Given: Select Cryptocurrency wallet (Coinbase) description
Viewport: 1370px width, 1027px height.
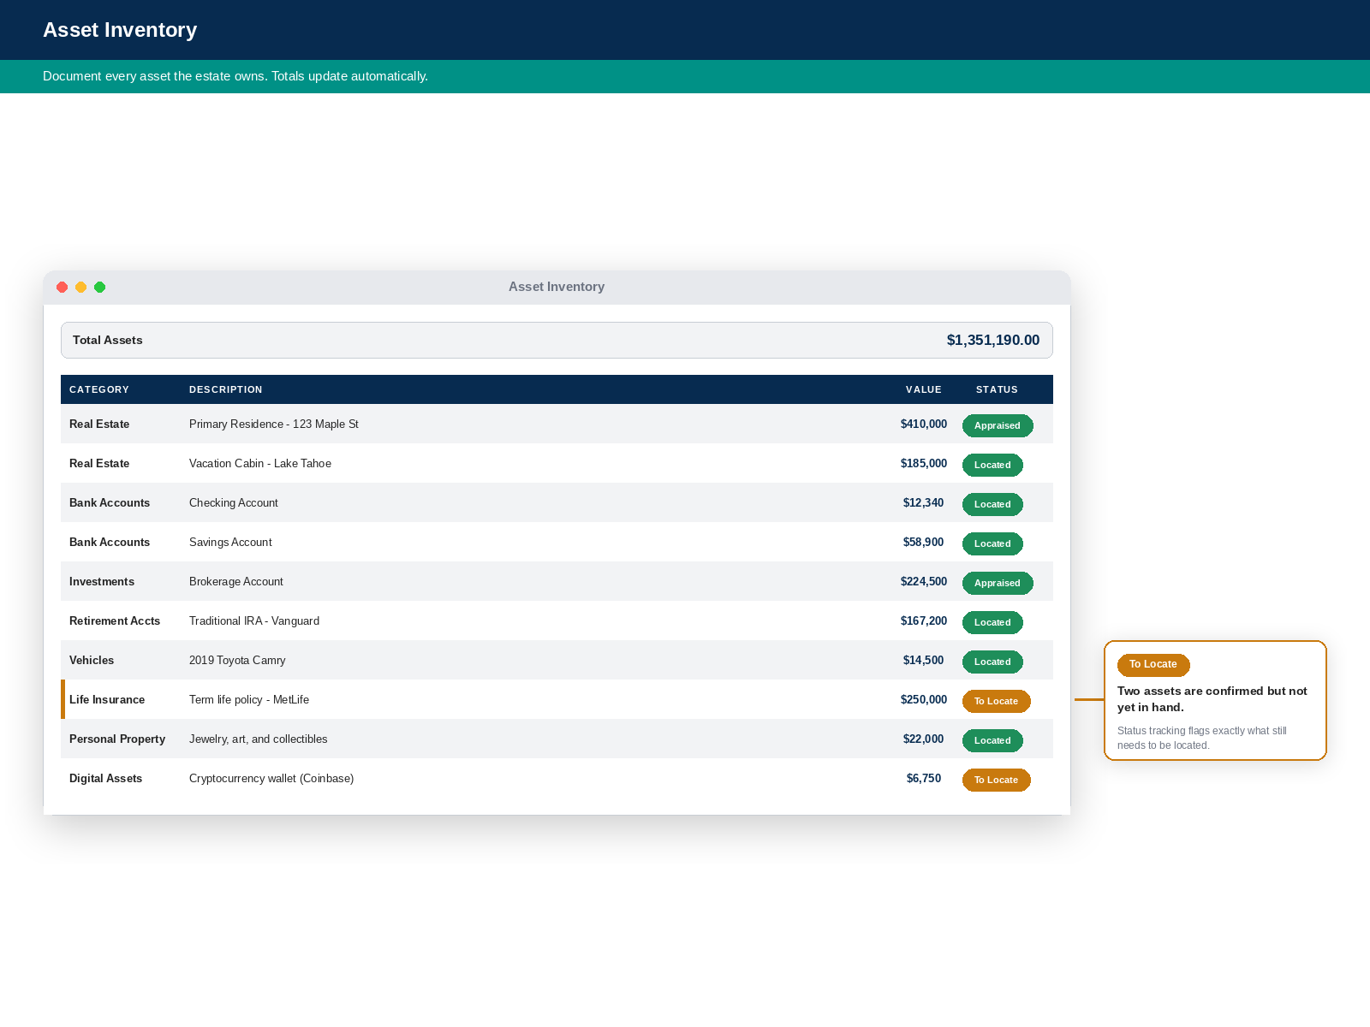Looking at the screenshot, I should (271, 779).
